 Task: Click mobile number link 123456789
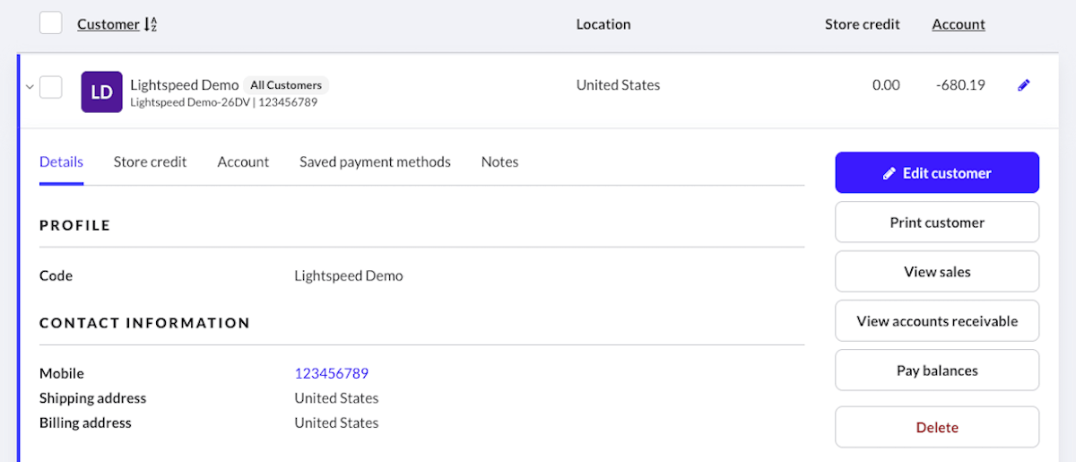pos(331,373)
